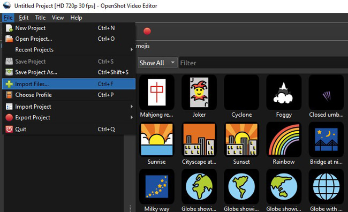348x212 pixels.
Task: Click the Open Project folder icon
Action: (x=9, y=39)
